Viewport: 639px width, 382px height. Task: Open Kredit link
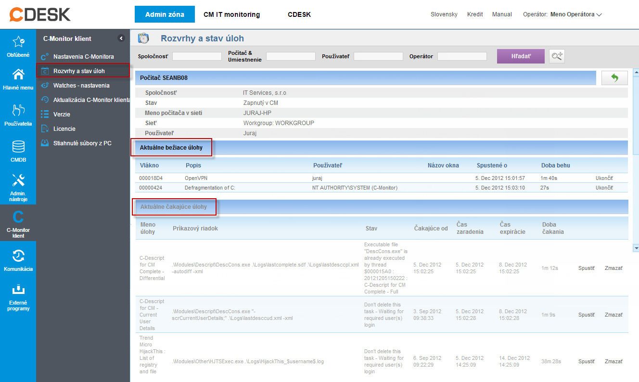tap(475, 14)
